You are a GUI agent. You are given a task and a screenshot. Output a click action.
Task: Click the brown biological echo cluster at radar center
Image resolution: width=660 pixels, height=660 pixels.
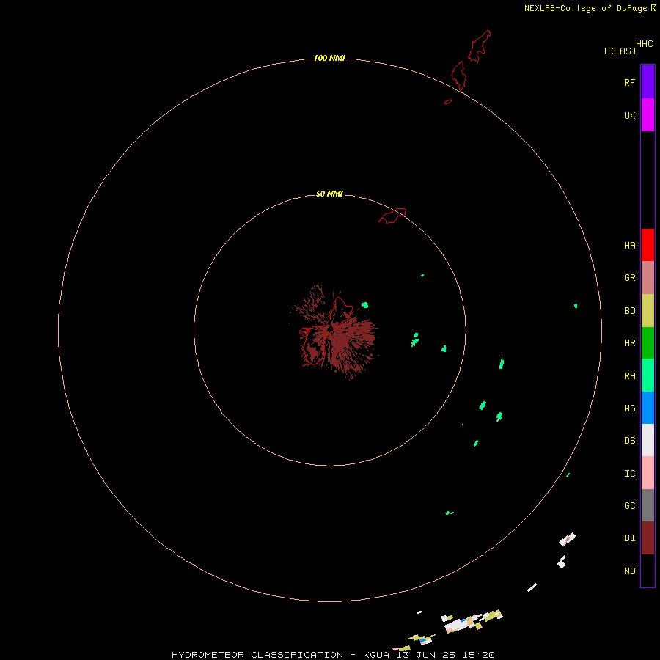click(x=334, y=332)
